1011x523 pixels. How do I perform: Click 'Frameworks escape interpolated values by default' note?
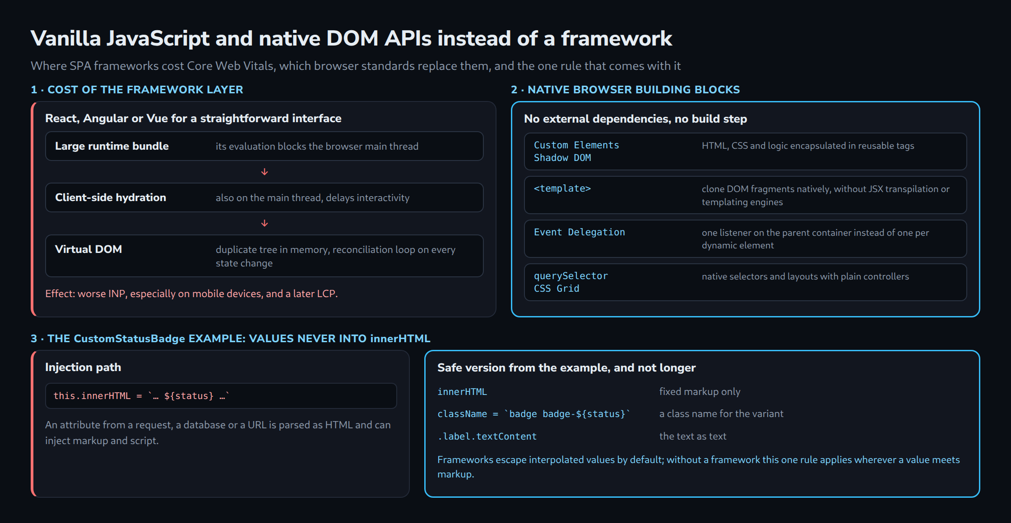[699, 467]
